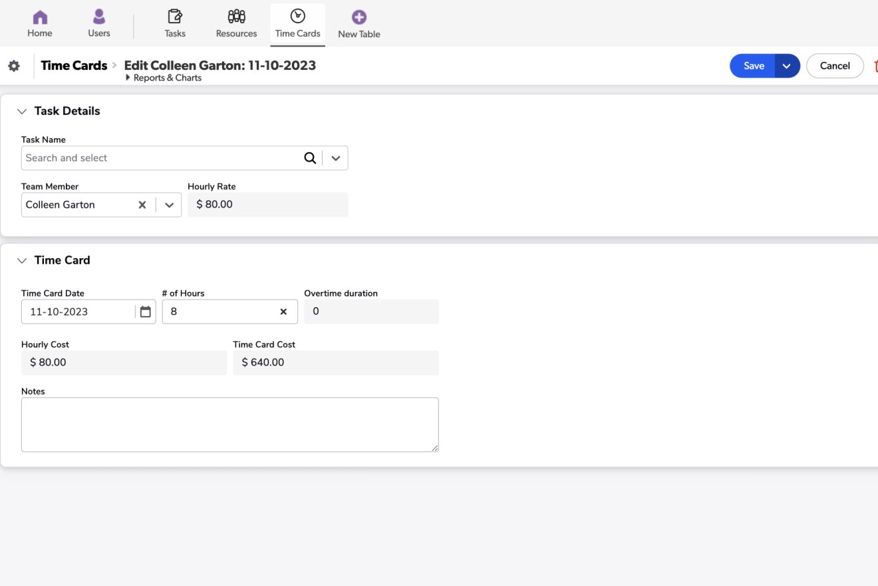The image size is (878, 586).
Task: Open the calendar date picker icon
Action: pos(145,312)
